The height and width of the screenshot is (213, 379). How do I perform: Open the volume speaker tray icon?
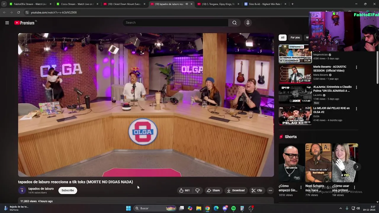coord(358,208)
